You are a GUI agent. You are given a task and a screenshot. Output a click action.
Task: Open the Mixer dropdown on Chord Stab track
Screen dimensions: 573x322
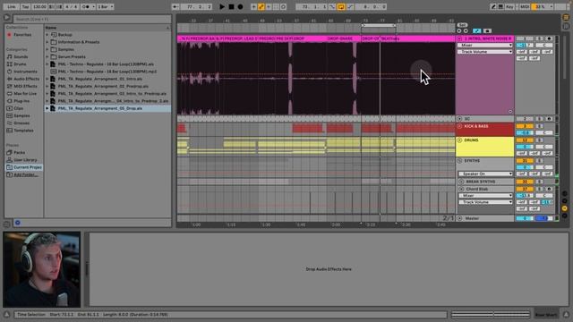[485, 195]
